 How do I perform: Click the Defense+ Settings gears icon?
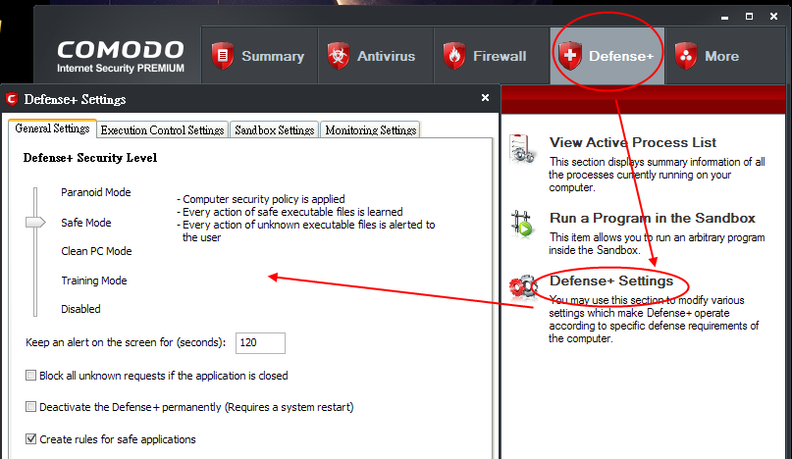pos(523,286)
